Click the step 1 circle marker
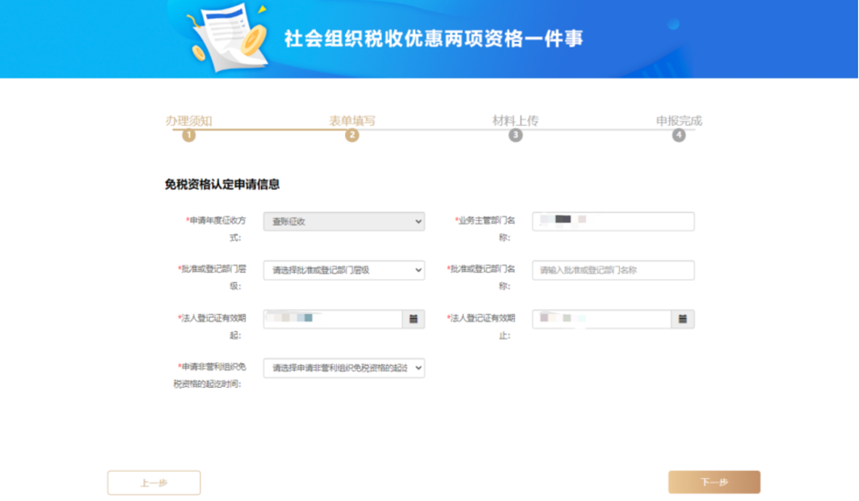This screenshot has width=859, height=501. pos(189,136)
